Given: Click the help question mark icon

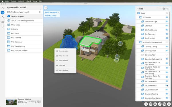Looking at the screenshot, I should [3, 27].
